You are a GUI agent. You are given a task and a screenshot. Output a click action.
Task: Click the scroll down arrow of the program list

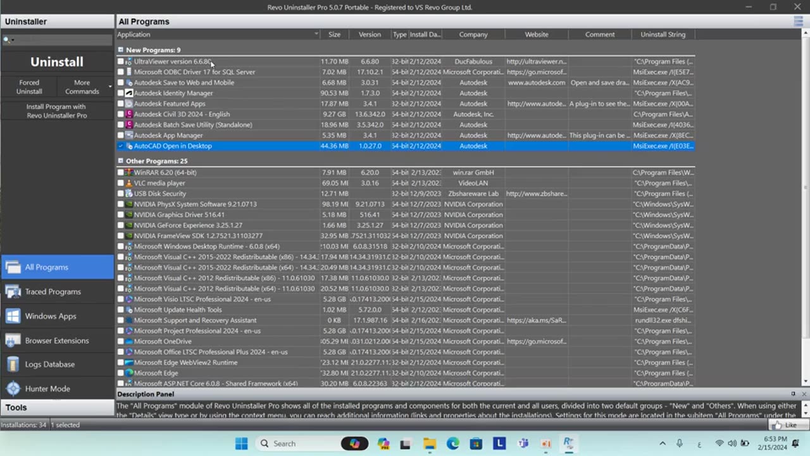pyautogui.click(x=806, y=382)
